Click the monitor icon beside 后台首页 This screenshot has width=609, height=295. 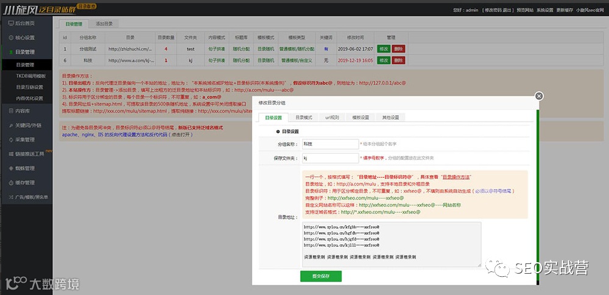11,23
